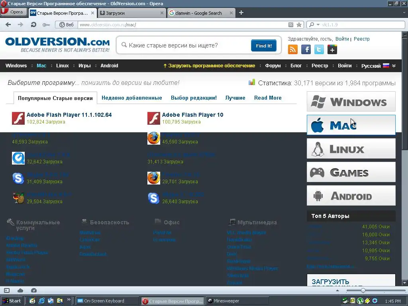408x306 pixels.
Task: Click the vlc1.1.9 browser search field
Action: 363,25
